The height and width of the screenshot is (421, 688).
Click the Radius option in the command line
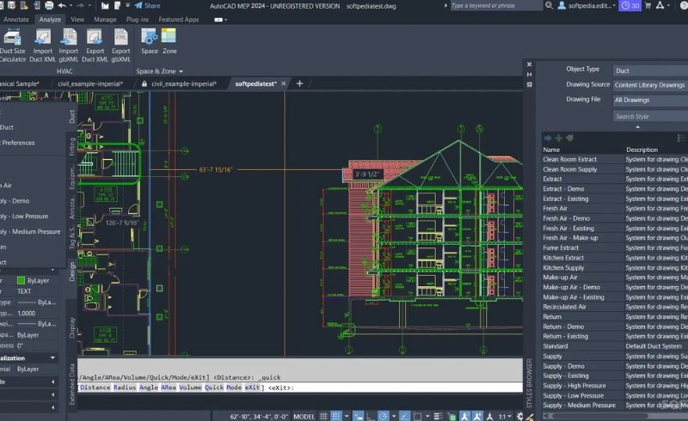[125, 387]
